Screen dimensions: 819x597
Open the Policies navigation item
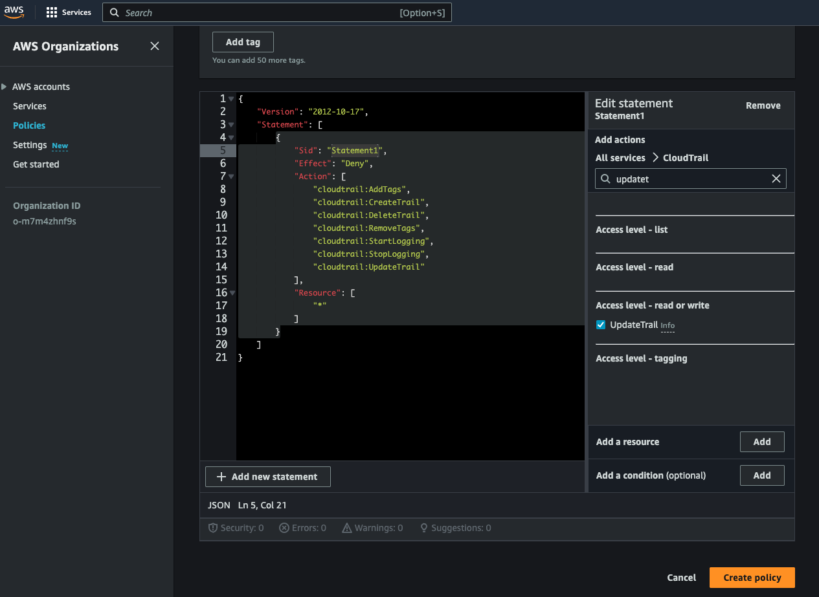[x=29, y=125]
